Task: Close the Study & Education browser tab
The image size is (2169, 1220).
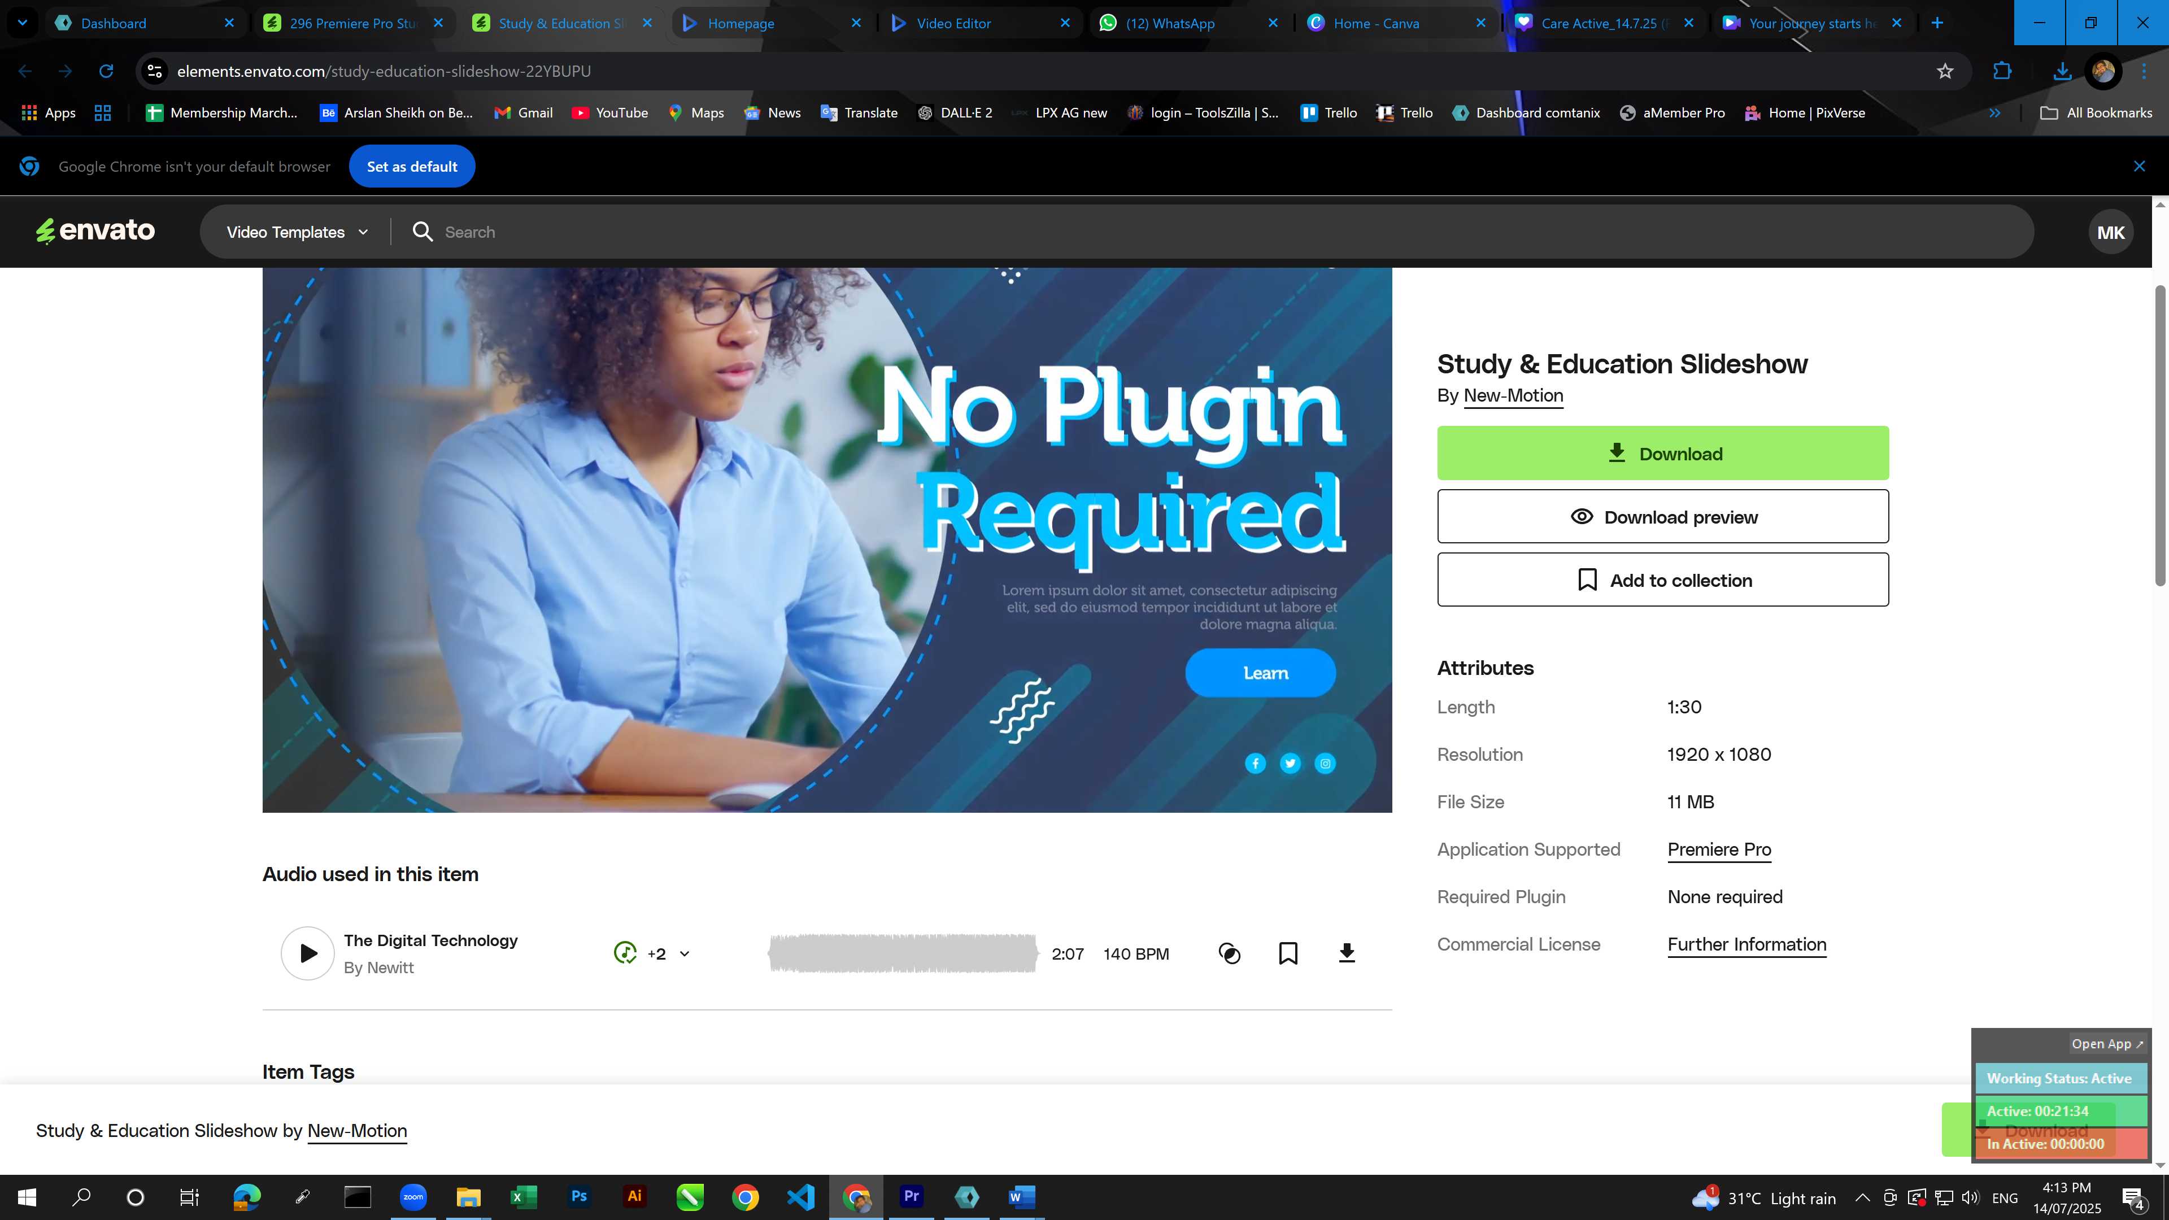Action: tap(647, 23)
